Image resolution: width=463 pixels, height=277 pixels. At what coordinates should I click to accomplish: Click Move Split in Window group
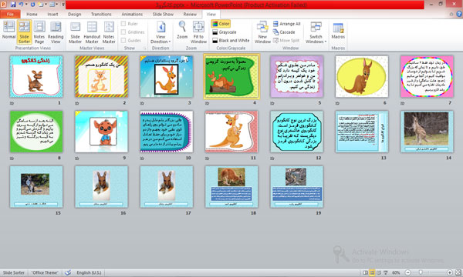pyautogui.click(x=286, y=40)
